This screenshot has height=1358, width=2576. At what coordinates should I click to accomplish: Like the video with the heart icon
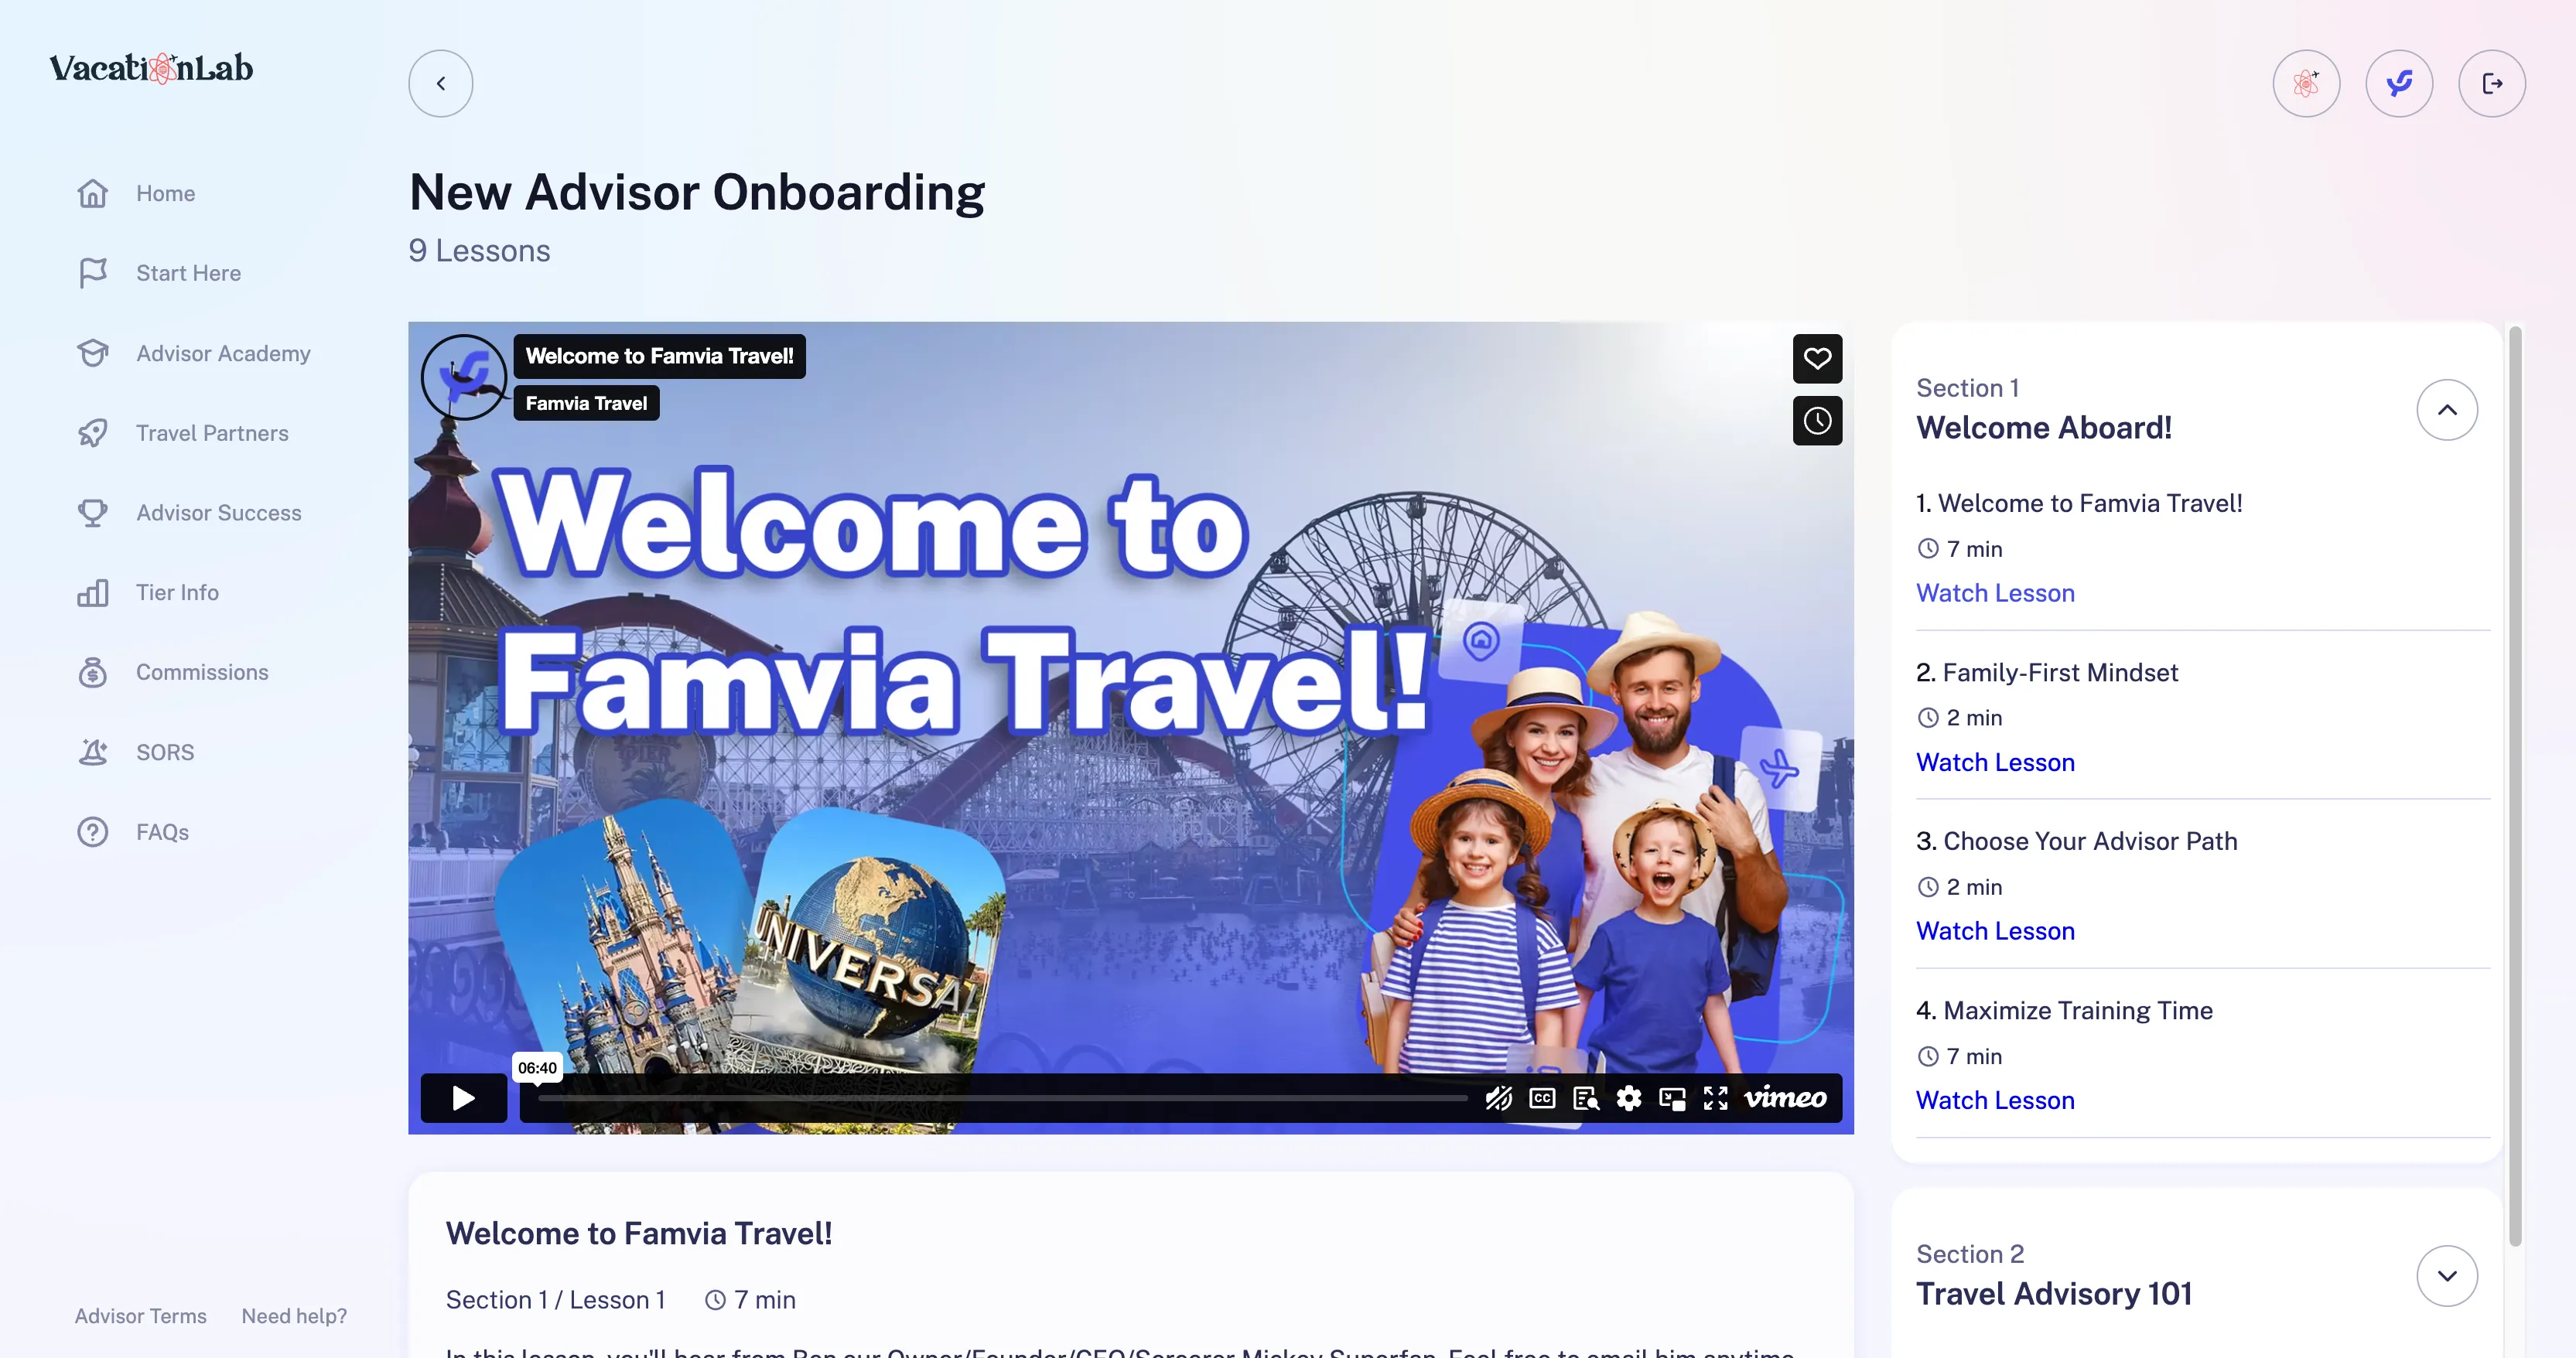pos(1817,358)
